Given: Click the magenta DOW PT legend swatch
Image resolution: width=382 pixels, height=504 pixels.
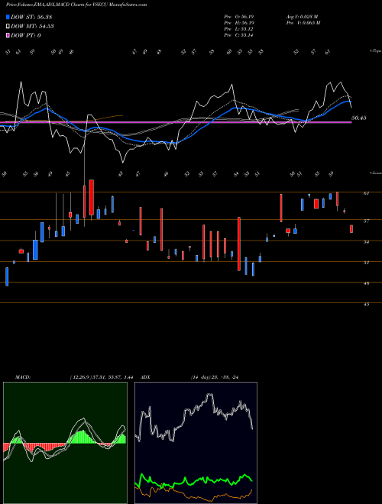Looking at the screenshot, I should tap(8, 35).
